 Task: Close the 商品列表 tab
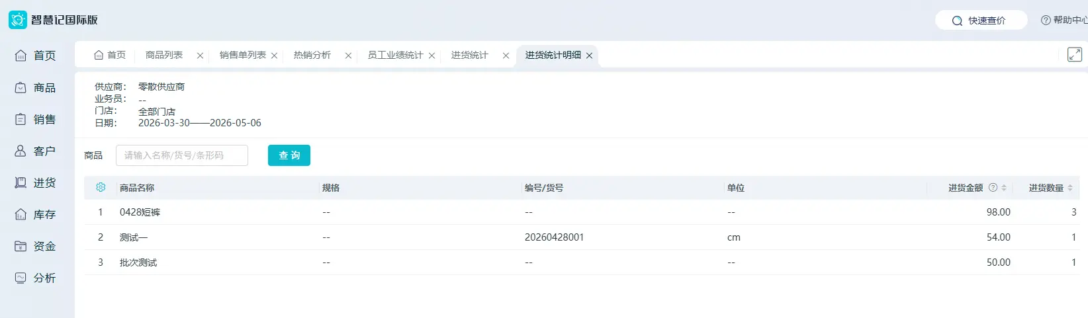(x=200, y=56)
